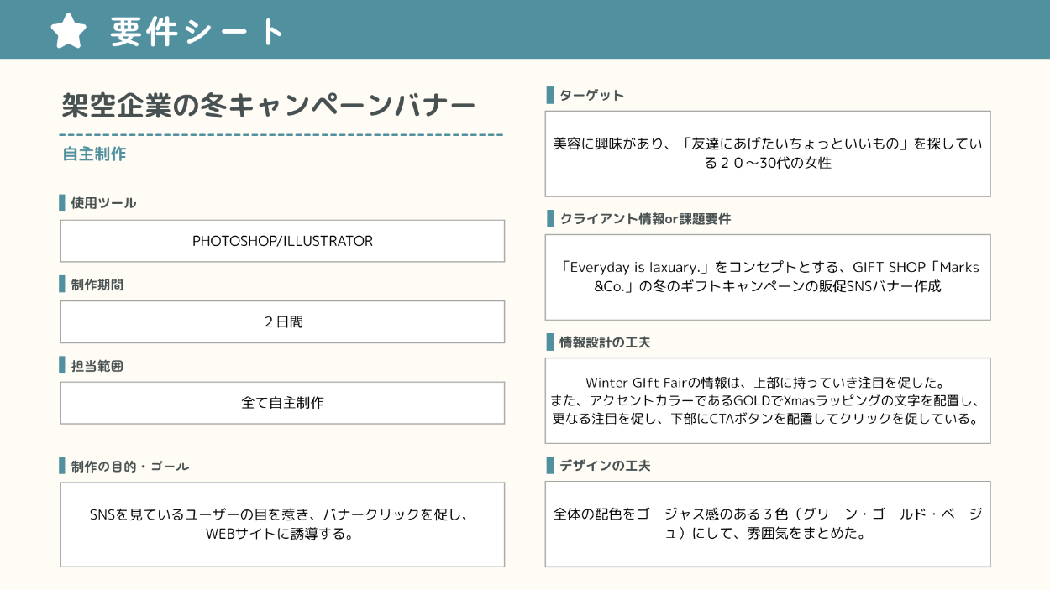The image size is (1050, 590).
Task: Select the box about guiding users to WEBサイト
Action: 282,524
